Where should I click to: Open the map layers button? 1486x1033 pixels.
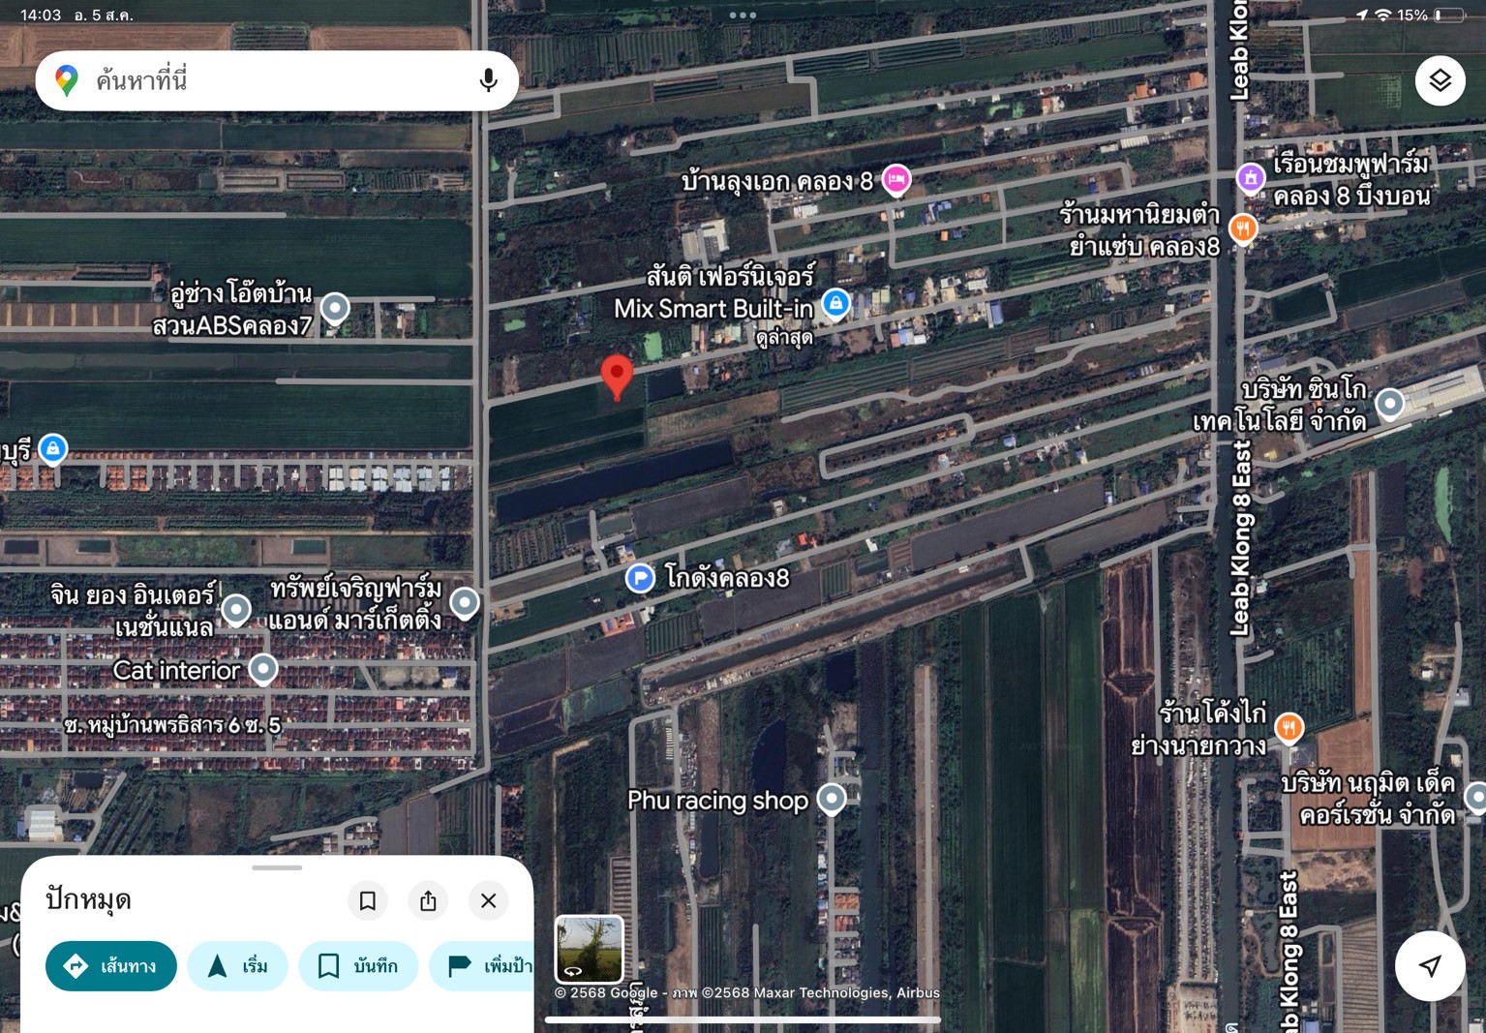(x=1440, y=80)
